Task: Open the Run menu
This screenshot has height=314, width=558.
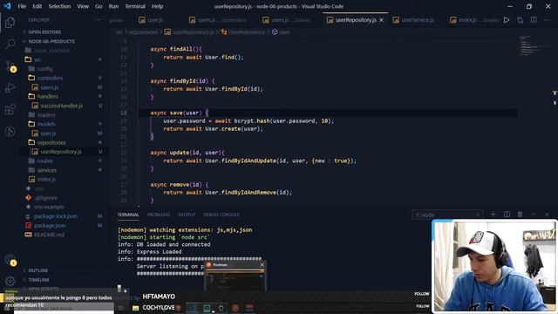Action: click(113, 6)
